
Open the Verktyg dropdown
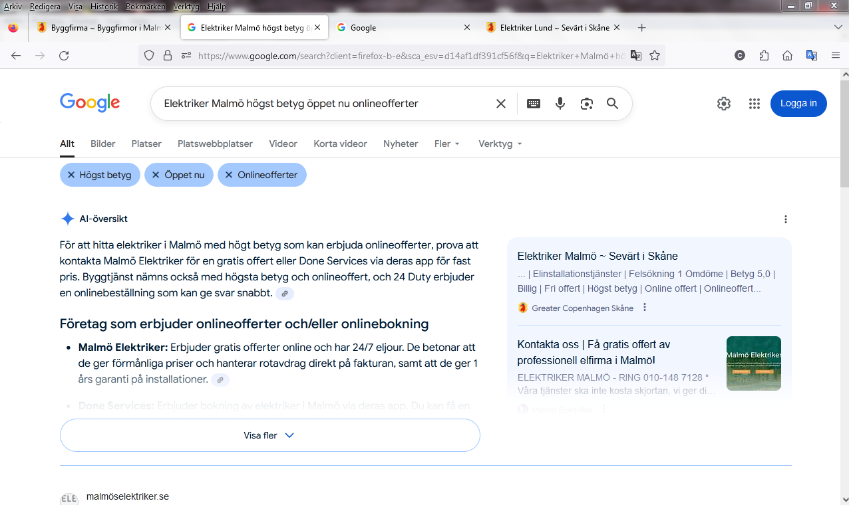(500, 144)
